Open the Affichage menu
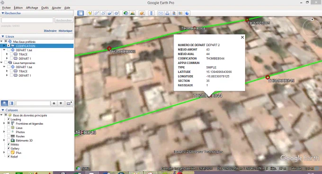Image resolution: width=322 pixels, height=174 pixels. click(x=32, y=8)
